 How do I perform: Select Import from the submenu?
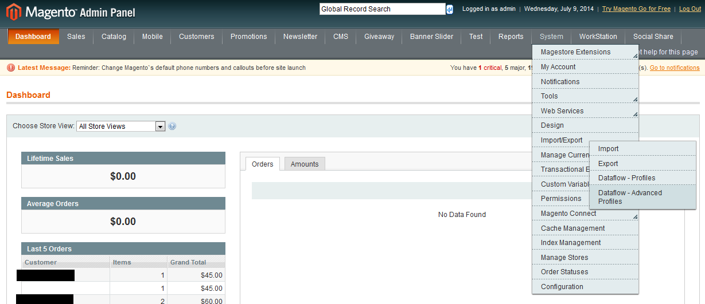(x=642, y=149)
